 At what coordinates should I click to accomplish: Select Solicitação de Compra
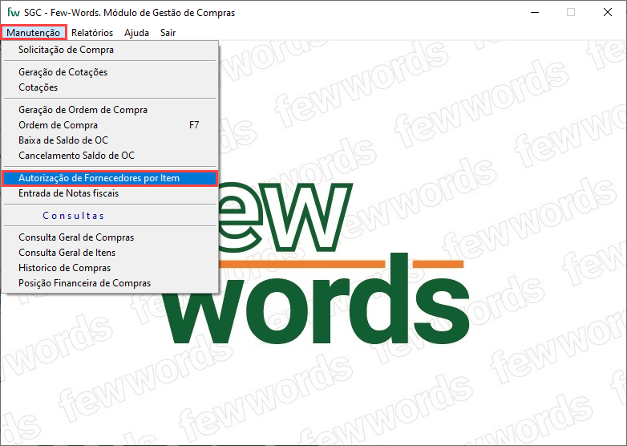(x=110, y=50)
